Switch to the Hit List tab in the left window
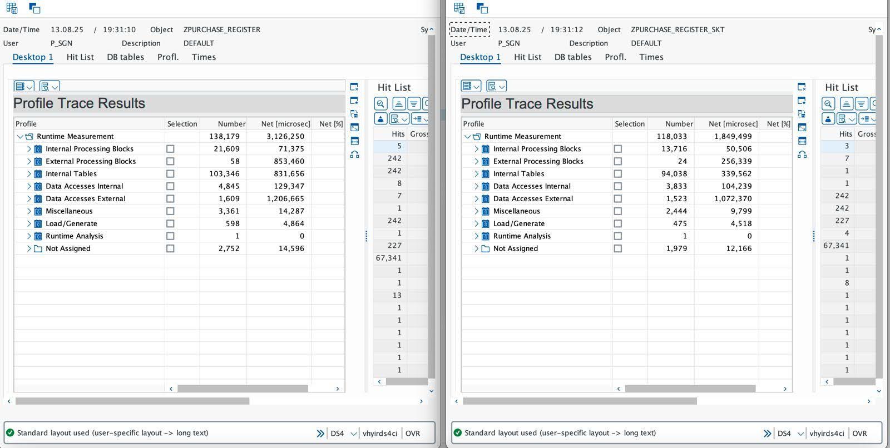This screenshot has width=890, height=448. 80,57
